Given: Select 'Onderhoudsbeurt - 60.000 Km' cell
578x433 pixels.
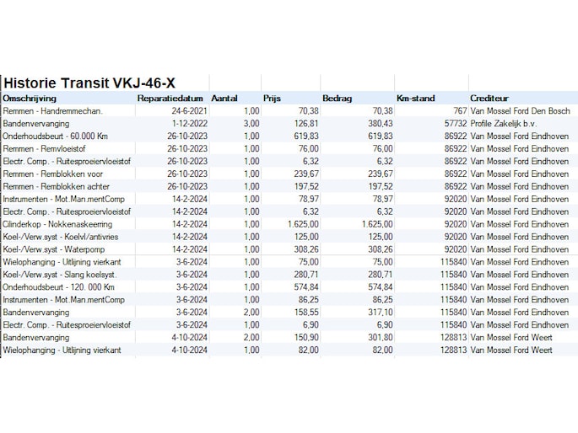Looking at the screenshot, I should (56, 136).
